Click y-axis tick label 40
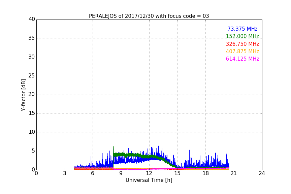Viewport: 291px width, 194px height. pyautogui.click(x=32, y=19)
